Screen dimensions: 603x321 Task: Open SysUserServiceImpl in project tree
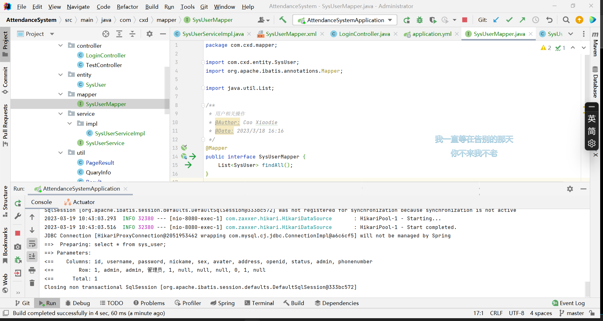(120, 133)
